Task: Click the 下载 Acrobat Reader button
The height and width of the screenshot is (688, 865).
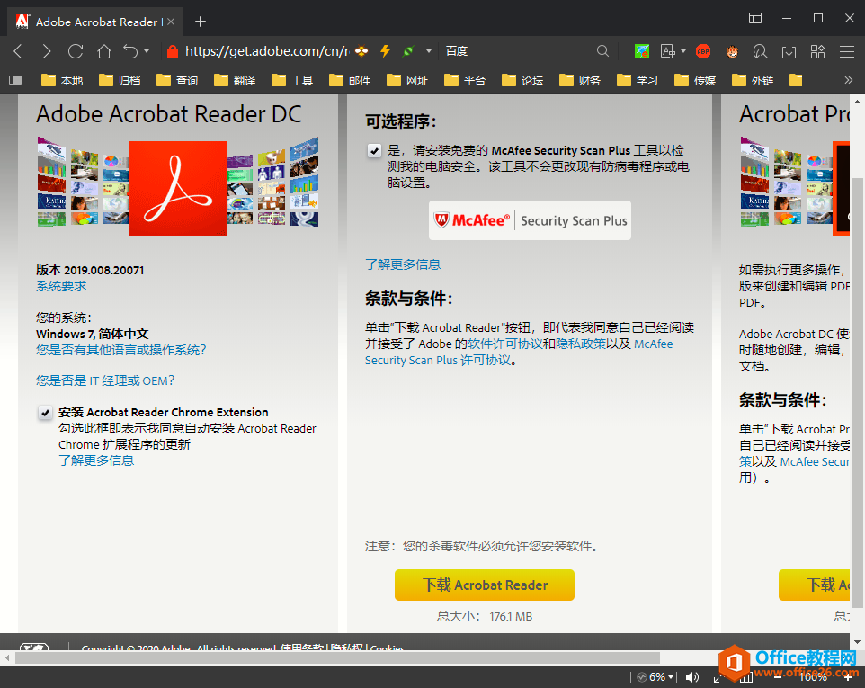Action: [485, 585]
